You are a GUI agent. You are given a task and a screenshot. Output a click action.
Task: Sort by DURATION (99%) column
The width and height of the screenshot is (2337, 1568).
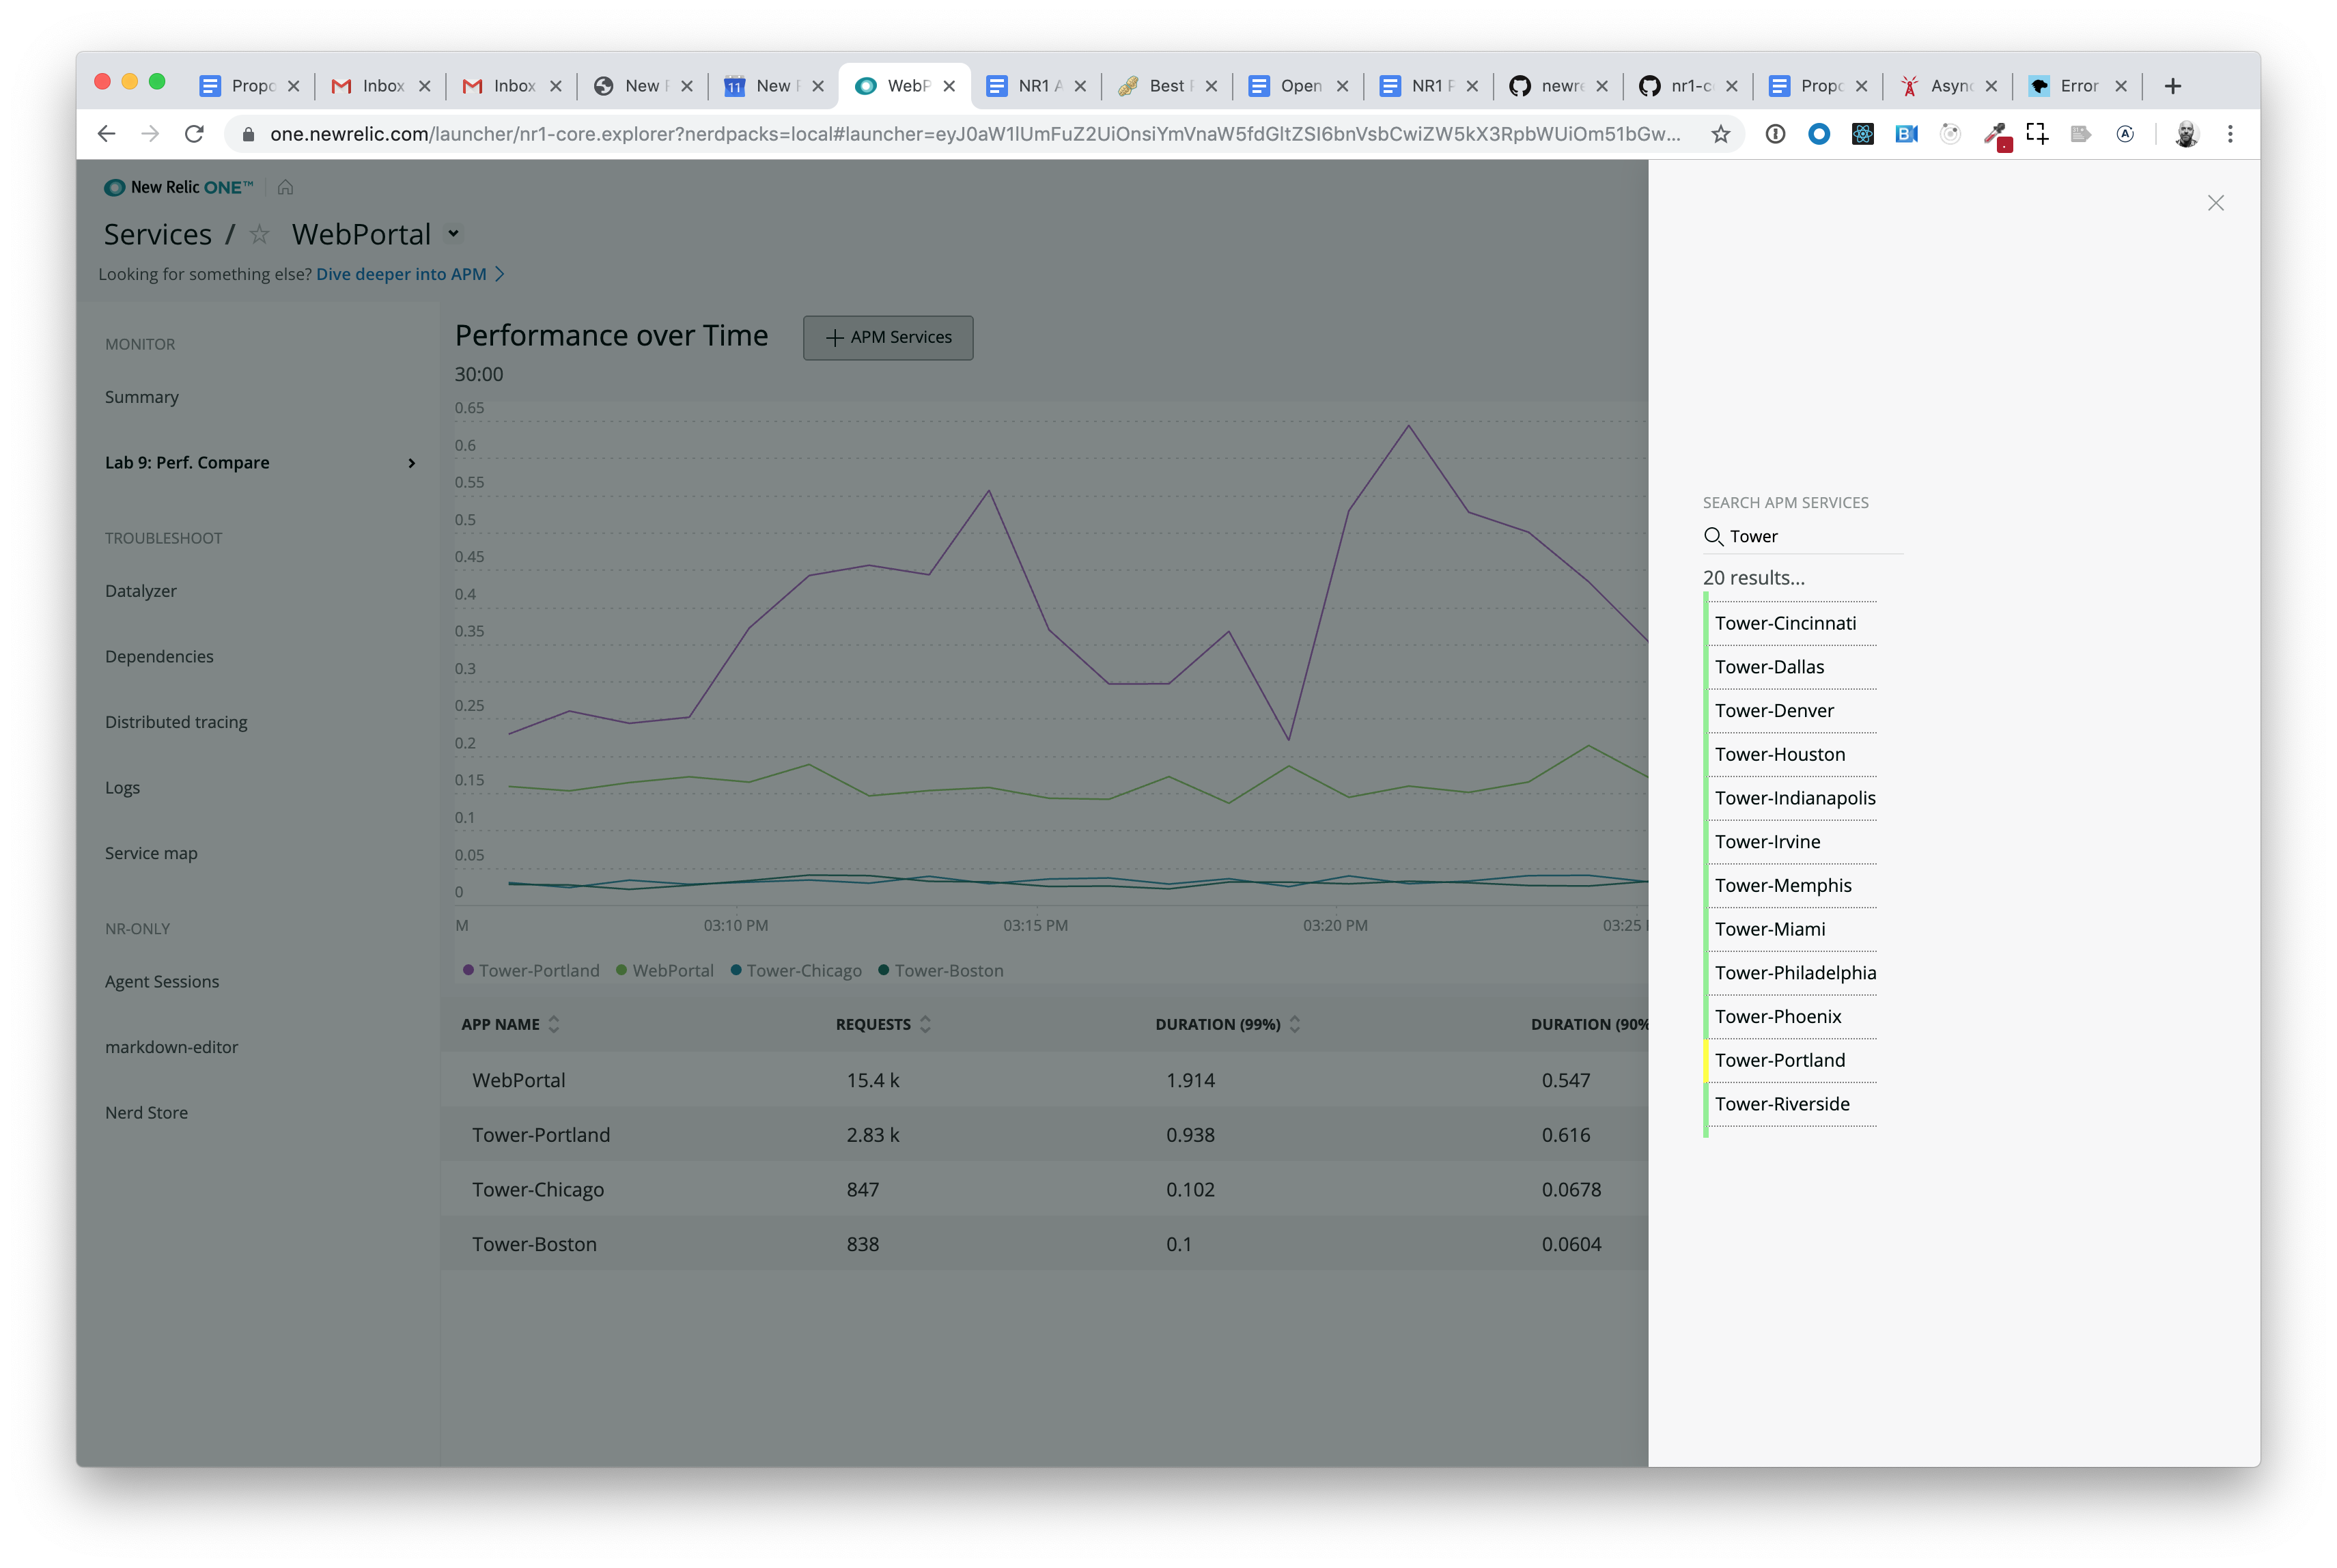pos(1294,1024)
